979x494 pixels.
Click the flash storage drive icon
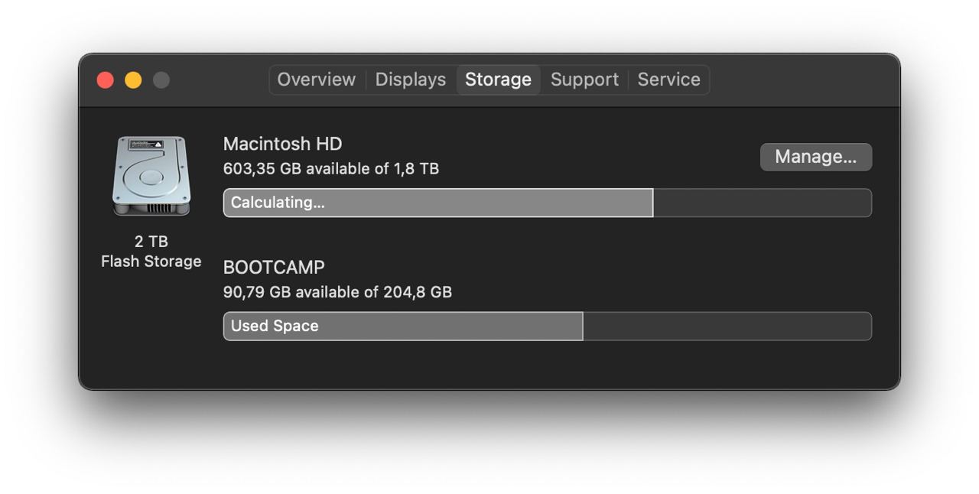click(x=151, y=175)
